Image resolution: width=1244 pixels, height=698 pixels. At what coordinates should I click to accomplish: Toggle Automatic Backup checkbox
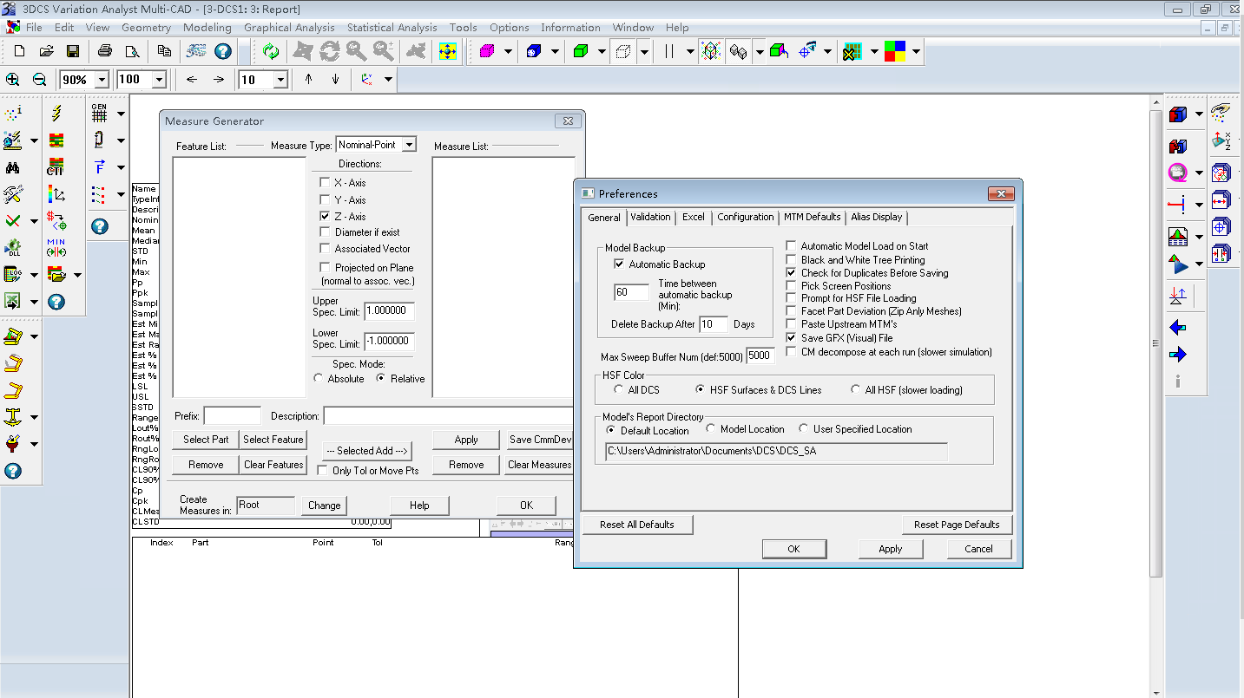click(x=619, y=264)
